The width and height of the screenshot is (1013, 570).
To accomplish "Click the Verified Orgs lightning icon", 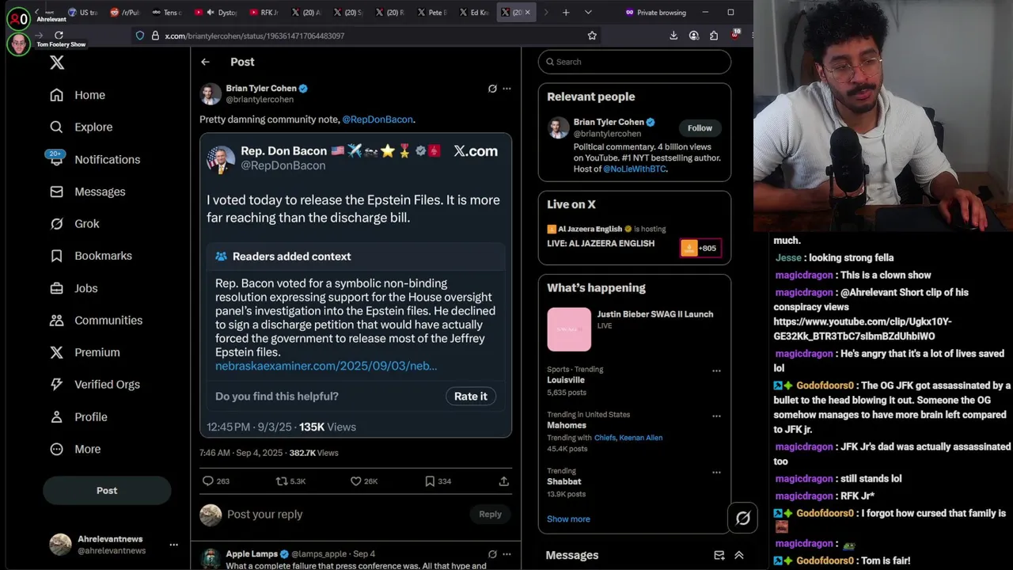I will (56, 385).
